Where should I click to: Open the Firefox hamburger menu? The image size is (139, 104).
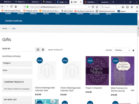pyautogui.click(x=137, y=7)
